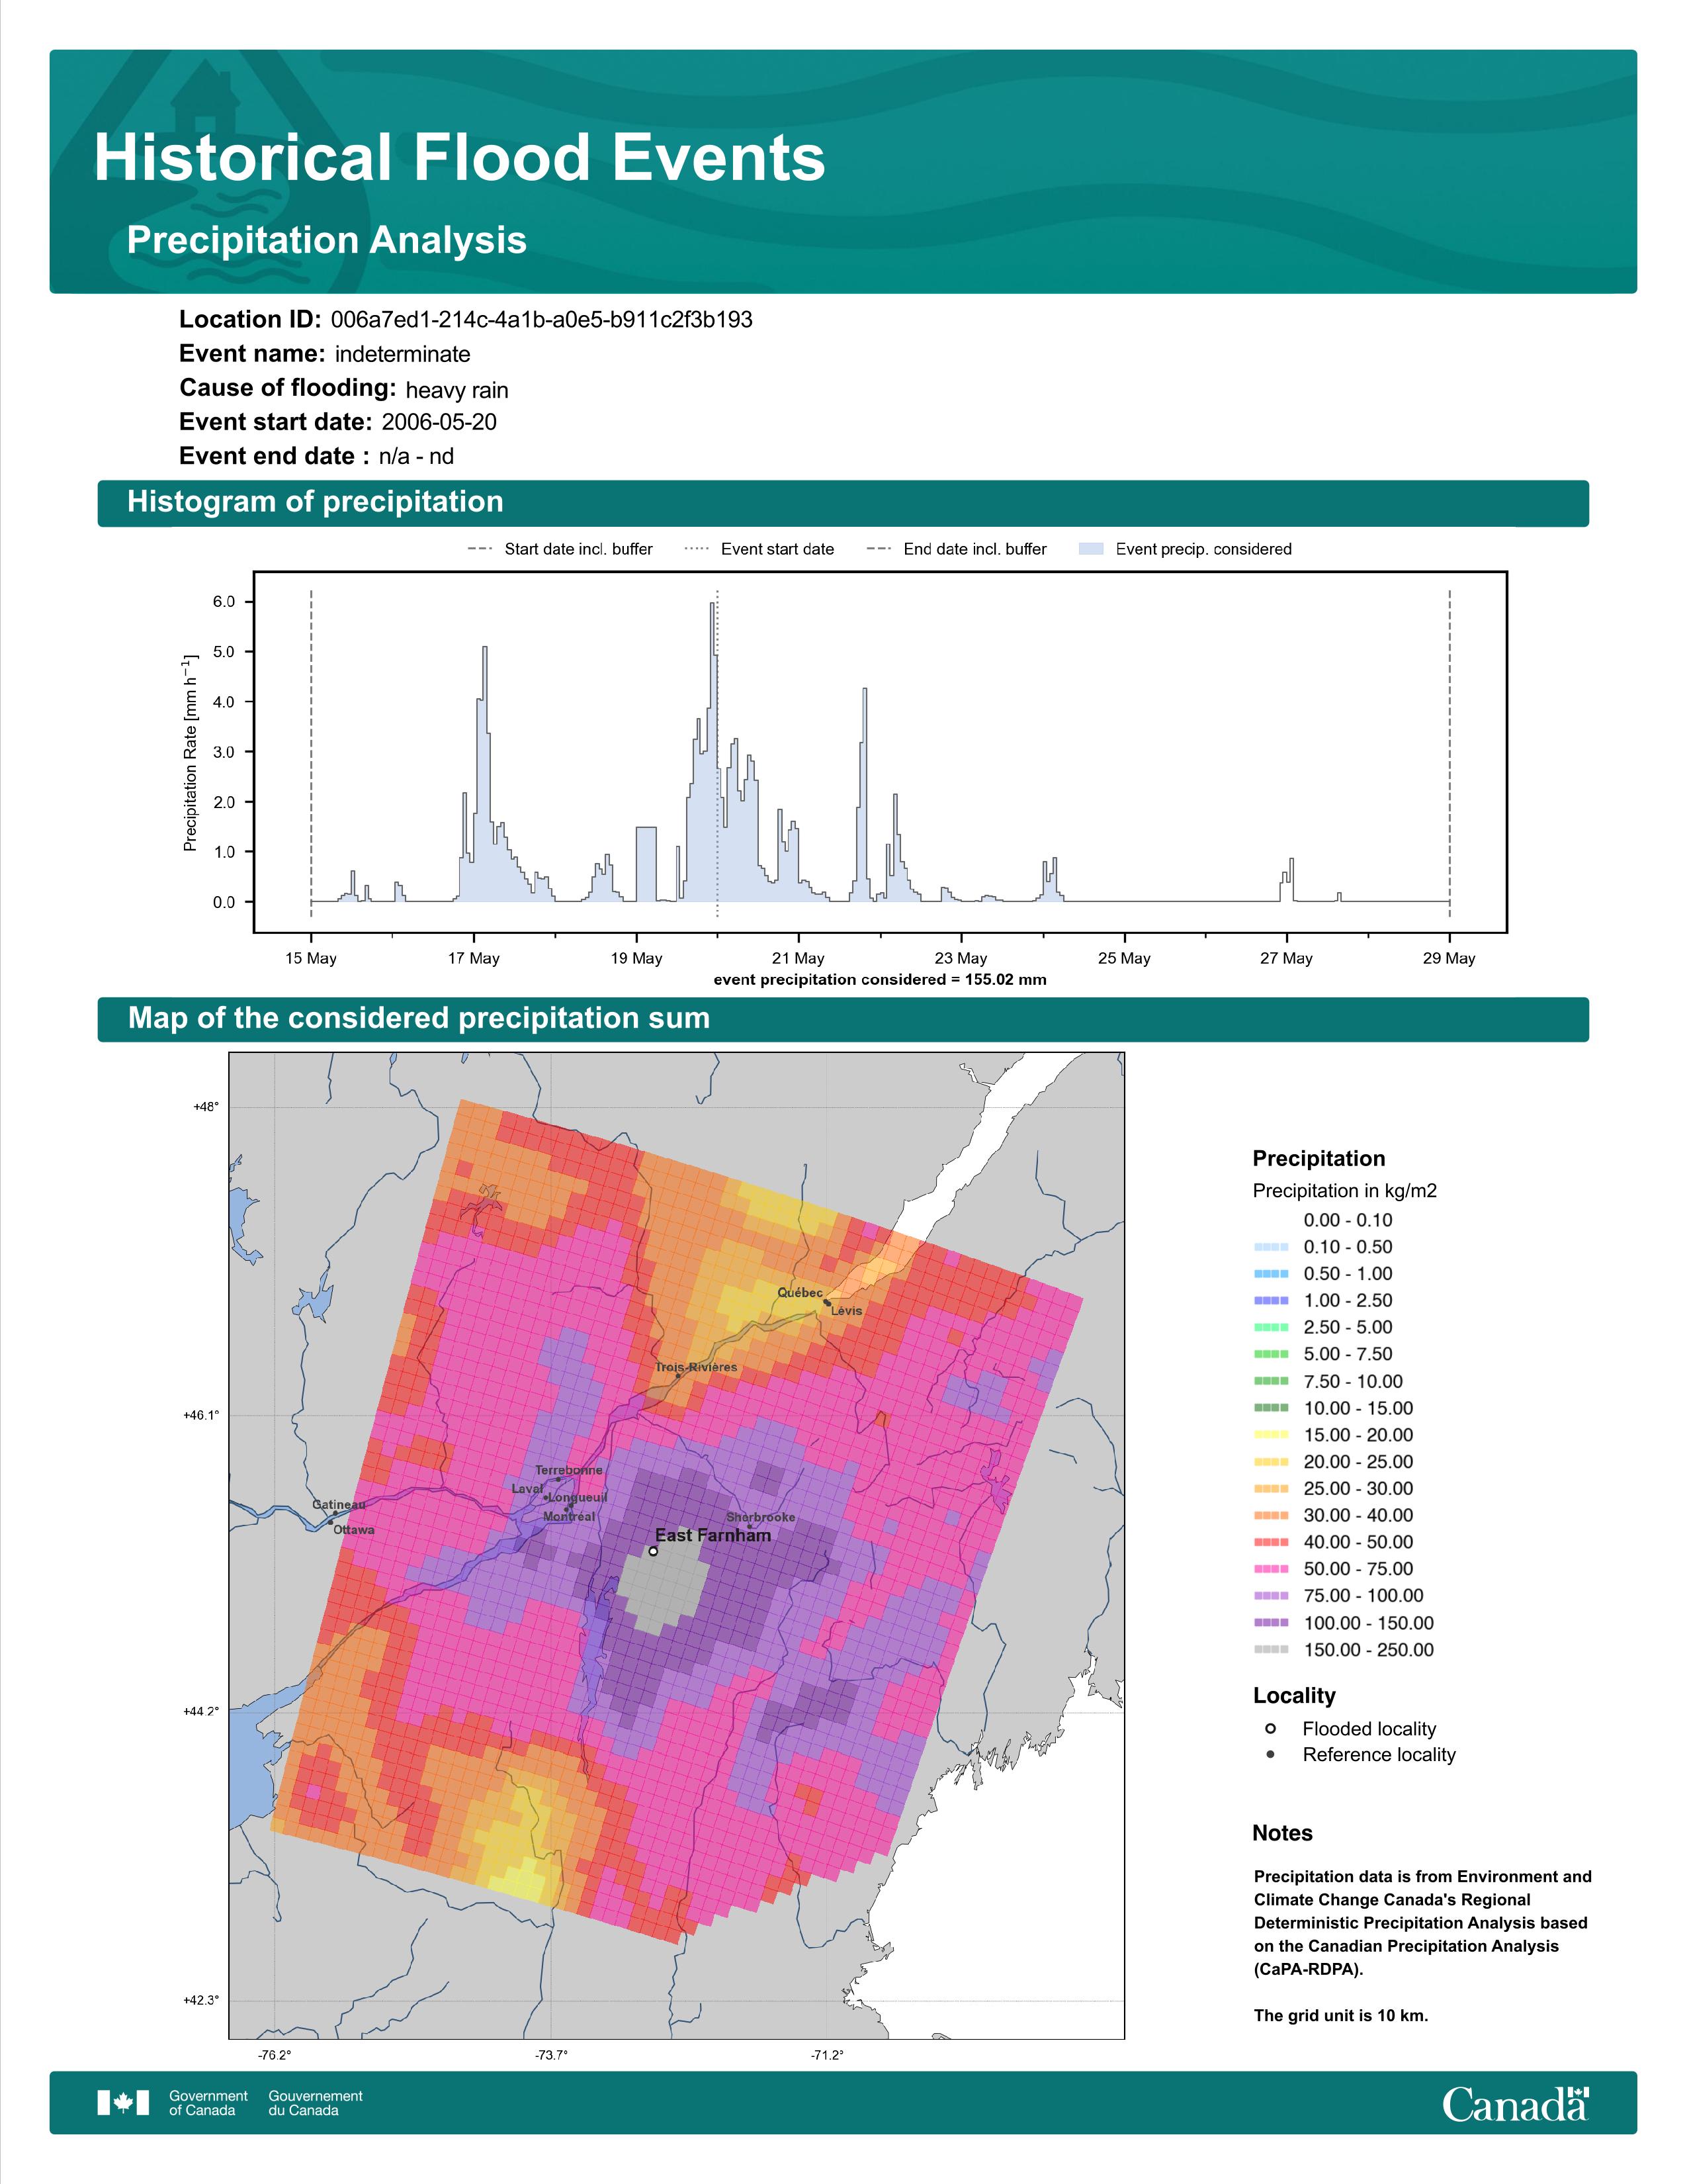Image resolution: width=1687 pixels, height=2184 pixels.
Task: Select the Location ID value 006a7ed1-214c-4a1b-a0e5-b911c2f3b193
Action: [x=542, y=320]
